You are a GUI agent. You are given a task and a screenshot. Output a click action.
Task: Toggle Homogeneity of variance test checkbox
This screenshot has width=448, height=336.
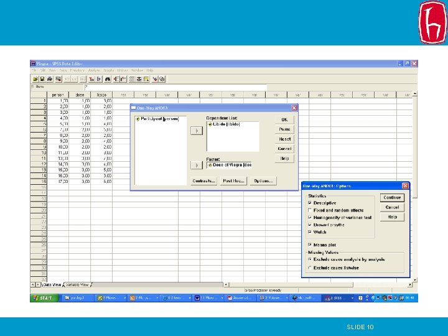coord(310,217)
